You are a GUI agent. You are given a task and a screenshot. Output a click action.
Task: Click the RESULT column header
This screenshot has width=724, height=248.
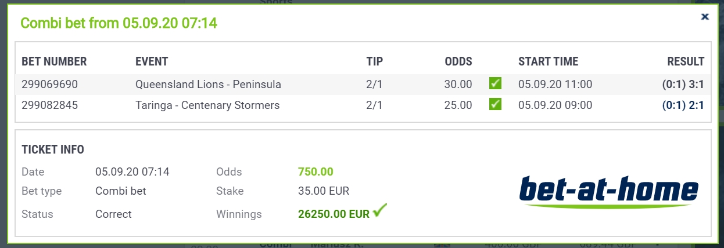[686, 61]
